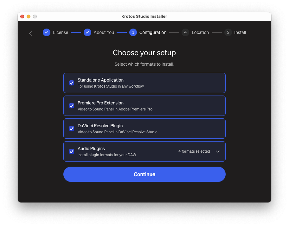Uncheck the Standalone Application checkbox
This screenshot has width=289, height=226.
coord(72,83)
